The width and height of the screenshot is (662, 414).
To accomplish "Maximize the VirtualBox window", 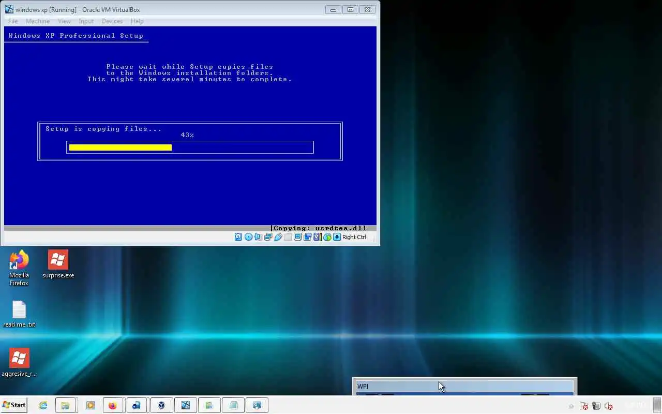I will coord(350,9).
